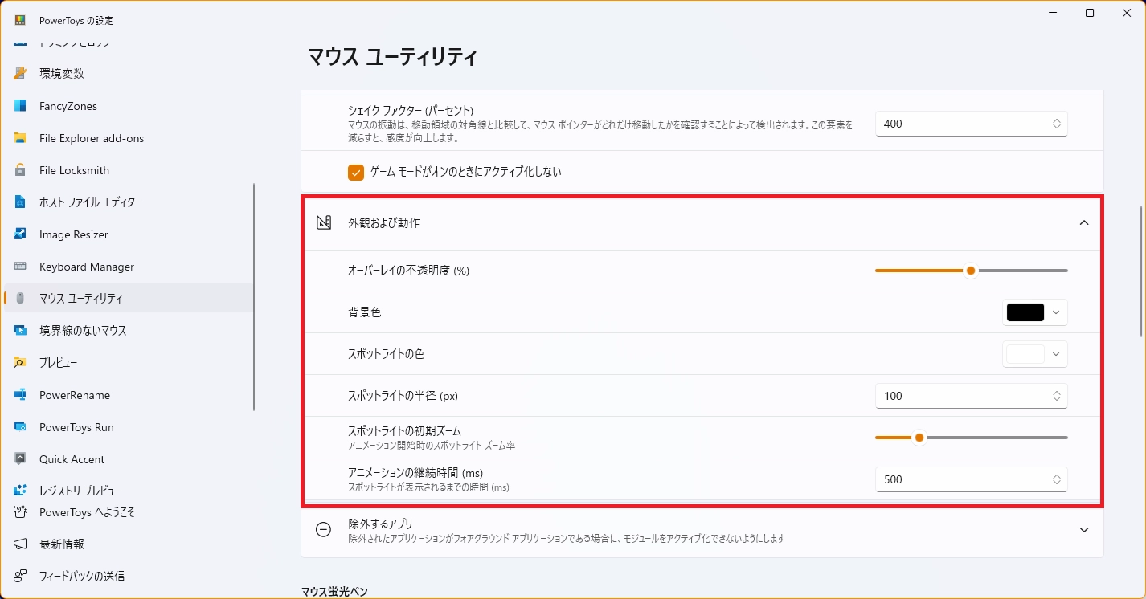1146x599 pixels.
Task: Click the File Locksmith padlock icon
Action: [21, 170]
